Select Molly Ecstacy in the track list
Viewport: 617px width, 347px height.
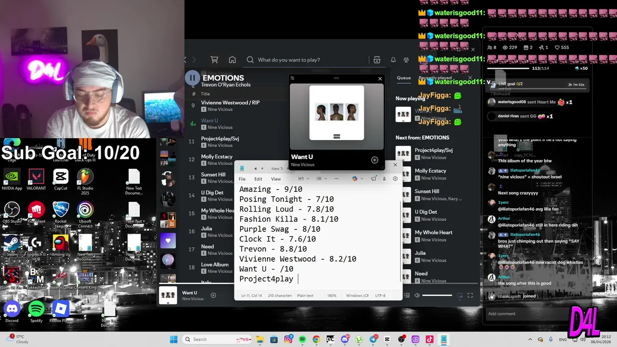(217, 157)
